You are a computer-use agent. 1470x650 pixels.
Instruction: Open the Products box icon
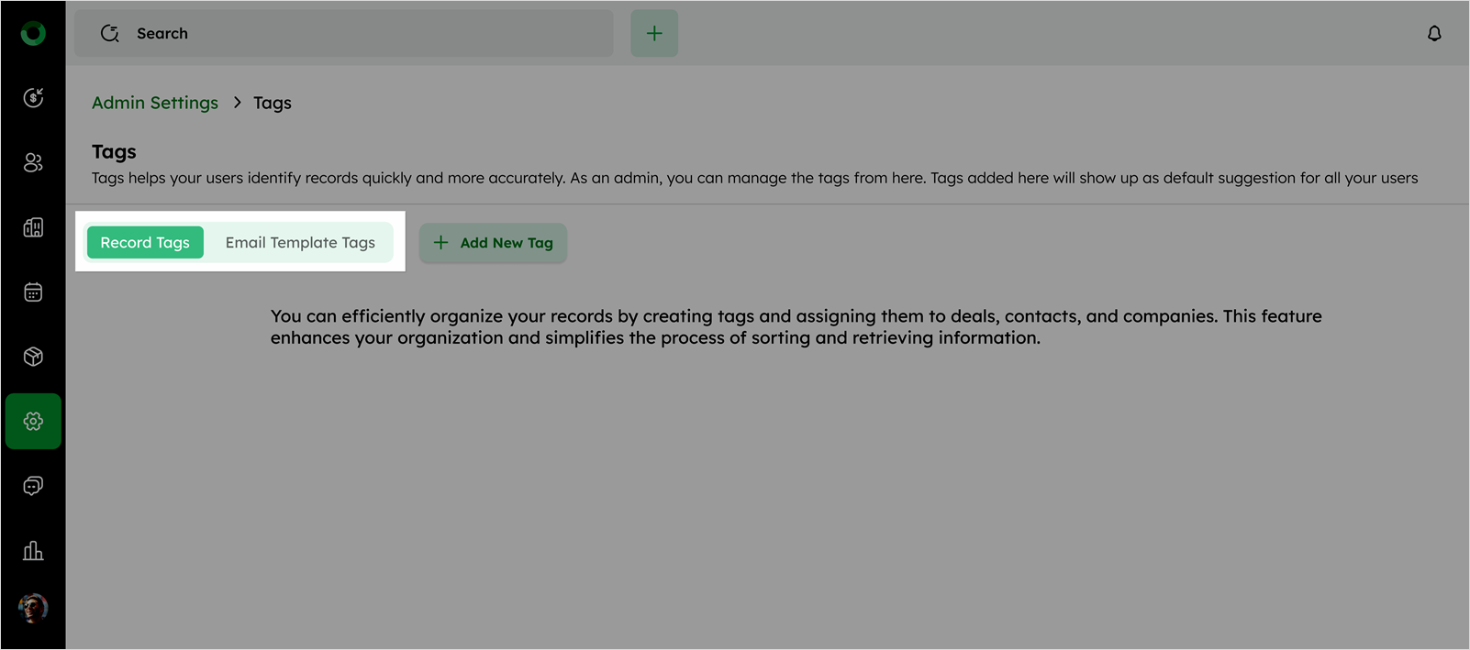[x=33, y=357]
